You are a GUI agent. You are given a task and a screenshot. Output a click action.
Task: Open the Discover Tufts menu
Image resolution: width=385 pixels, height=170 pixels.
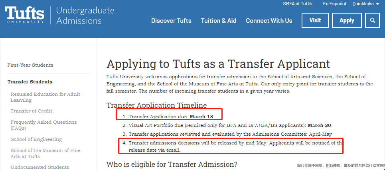coord(171,21)
